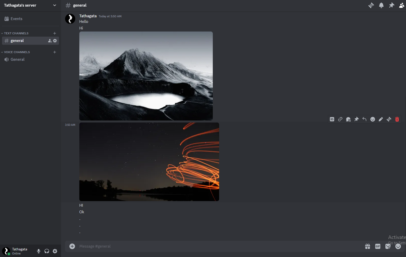
Task: Open notification settings bell icon
Action: click(x=381, y=5)
